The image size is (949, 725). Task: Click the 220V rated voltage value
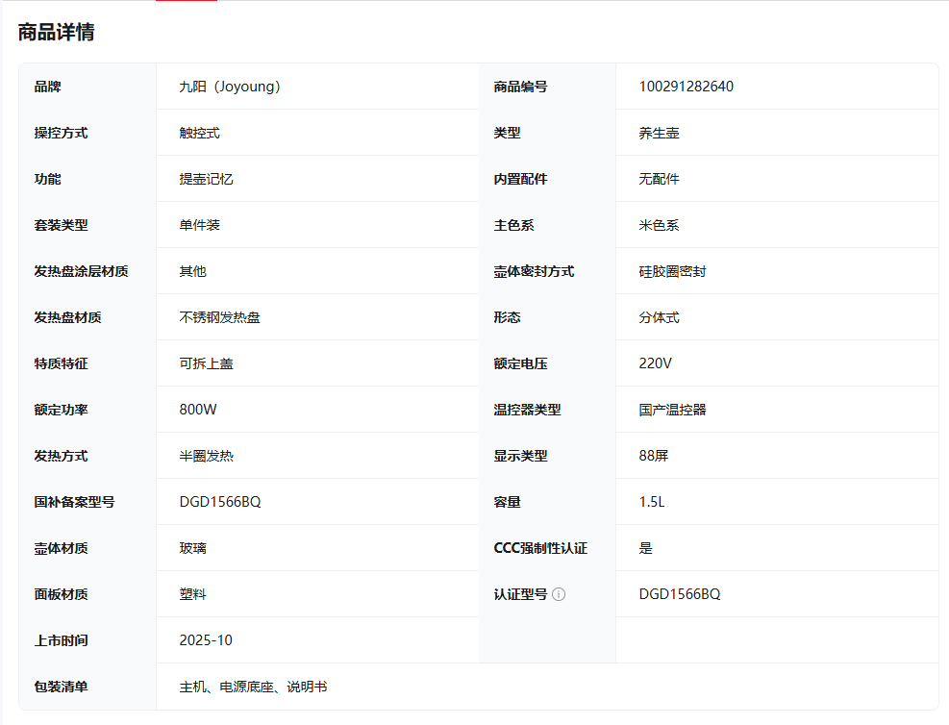pos(655,363)
